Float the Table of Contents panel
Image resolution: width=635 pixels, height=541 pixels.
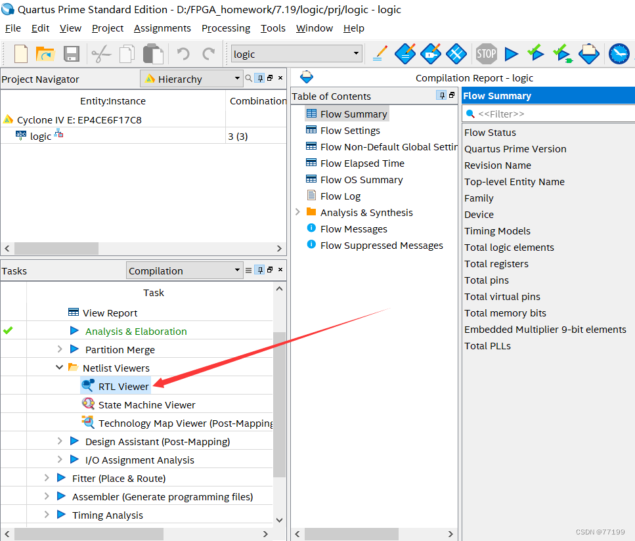tap(452, 95)
